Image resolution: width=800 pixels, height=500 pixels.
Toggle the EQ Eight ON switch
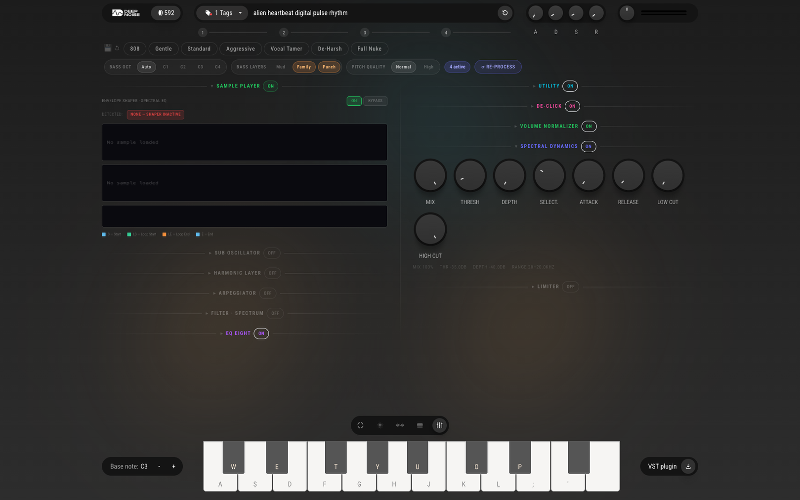click(x=261, y=334)
